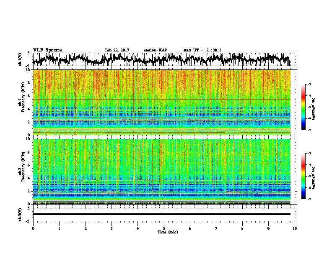Click the red horizontal line in ch.1 spectrogram
332x256 pixels.
[161, 99]
